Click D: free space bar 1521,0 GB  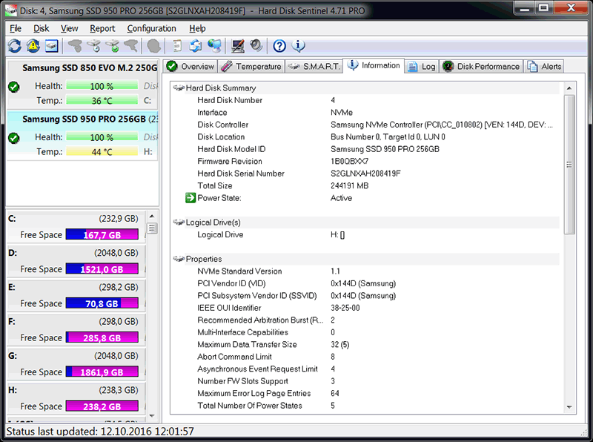point(102,269)
